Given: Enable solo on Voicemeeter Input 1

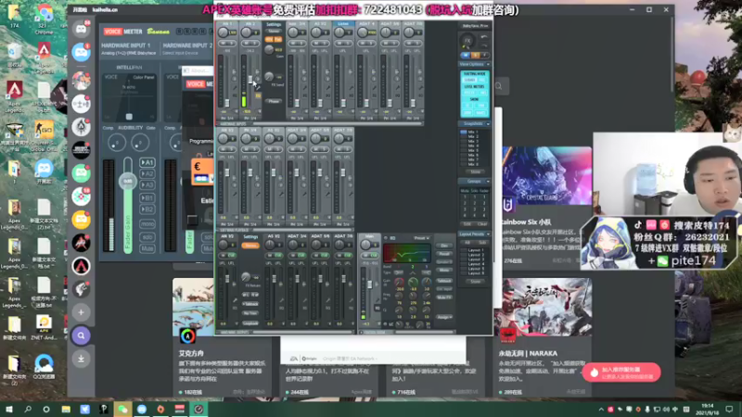Looking at the screenshot, I should [147, 236].
